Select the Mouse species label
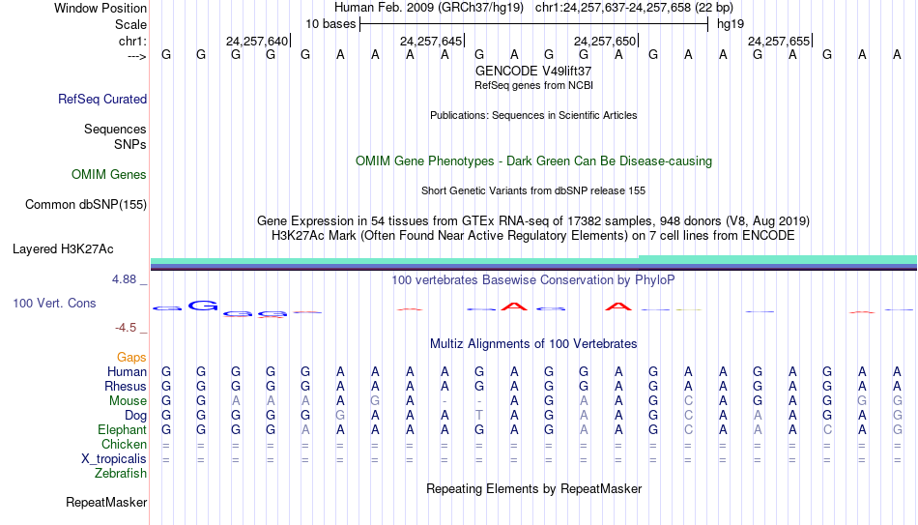 click(x=128, y=401)
